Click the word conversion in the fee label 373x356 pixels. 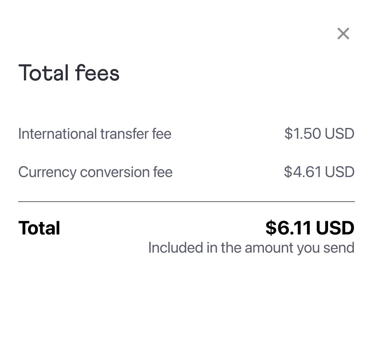point(114,172)
